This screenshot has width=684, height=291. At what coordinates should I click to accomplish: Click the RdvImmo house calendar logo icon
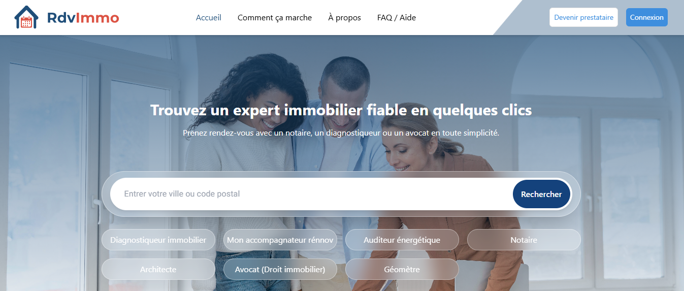tap(26, 17)
